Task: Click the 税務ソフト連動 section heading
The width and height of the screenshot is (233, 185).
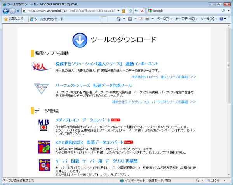Action: [x=52, y=53]
